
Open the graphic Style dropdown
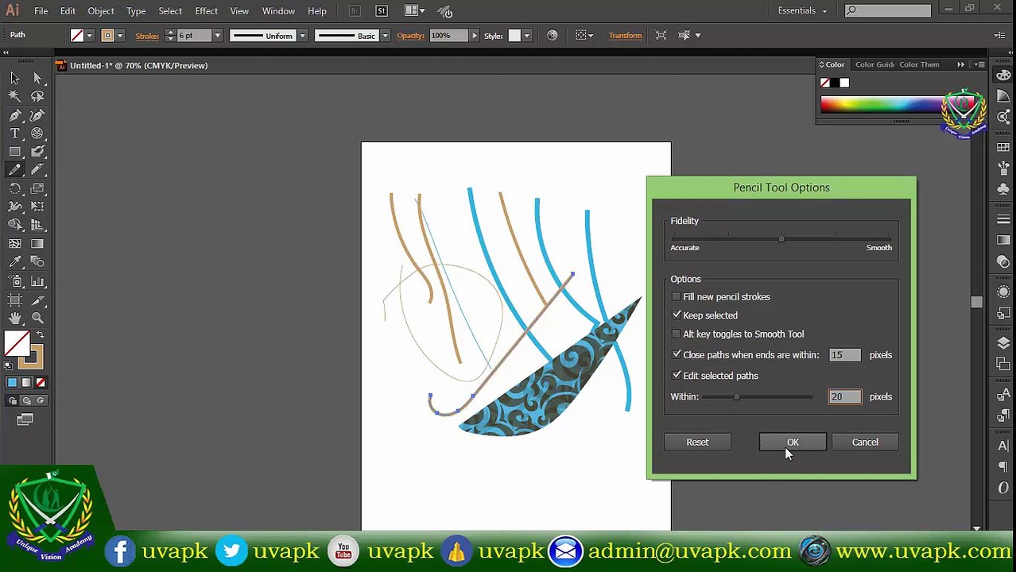coord(526,36)
